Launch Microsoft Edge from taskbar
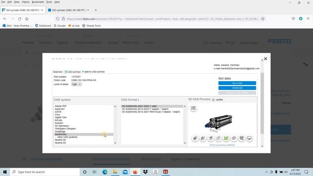Image resolution: width=313 pixels, height=176 pixels. pos(105,172)
